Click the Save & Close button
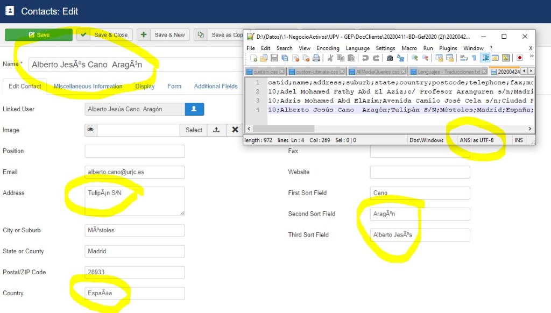The height and width of the screenshot is (313, 551). pyautogui.click(x=104, y=35)
